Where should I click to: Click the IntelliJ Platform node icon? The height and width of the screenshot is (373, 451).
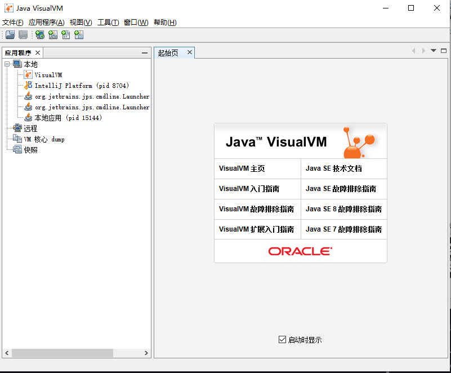tap(28, 86)
